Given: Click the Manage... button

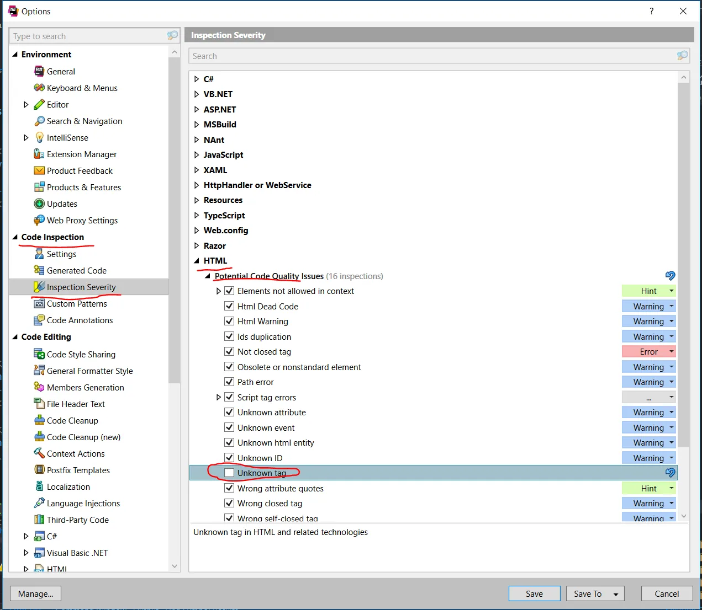Looking at the screenshot, I should coord(35,593).
